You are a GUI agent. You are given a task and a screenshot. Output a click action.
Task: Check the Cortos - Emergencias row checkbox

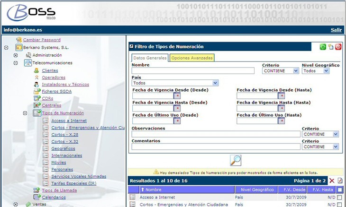click(339, 205)
